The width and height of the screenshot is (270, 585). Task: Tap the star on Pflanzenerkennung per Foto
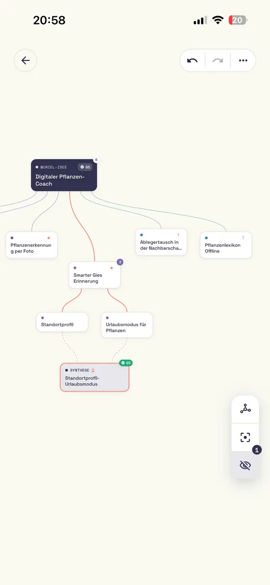click(x=48, y=238)
